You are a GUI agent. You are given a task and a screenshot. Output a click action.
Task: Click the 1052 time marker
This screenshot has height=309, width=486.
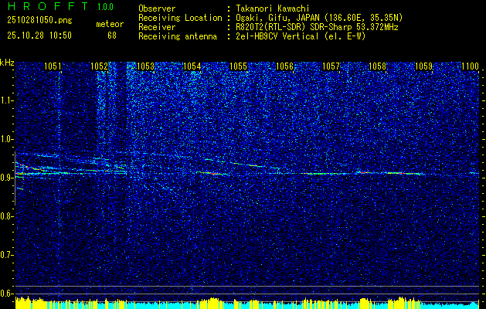(x=99, y=66)
